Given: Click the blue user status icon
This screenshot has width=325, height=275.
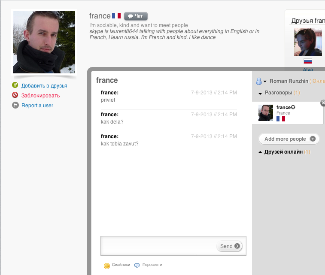Looking at the screenshot, I should [x=259, y=81].
